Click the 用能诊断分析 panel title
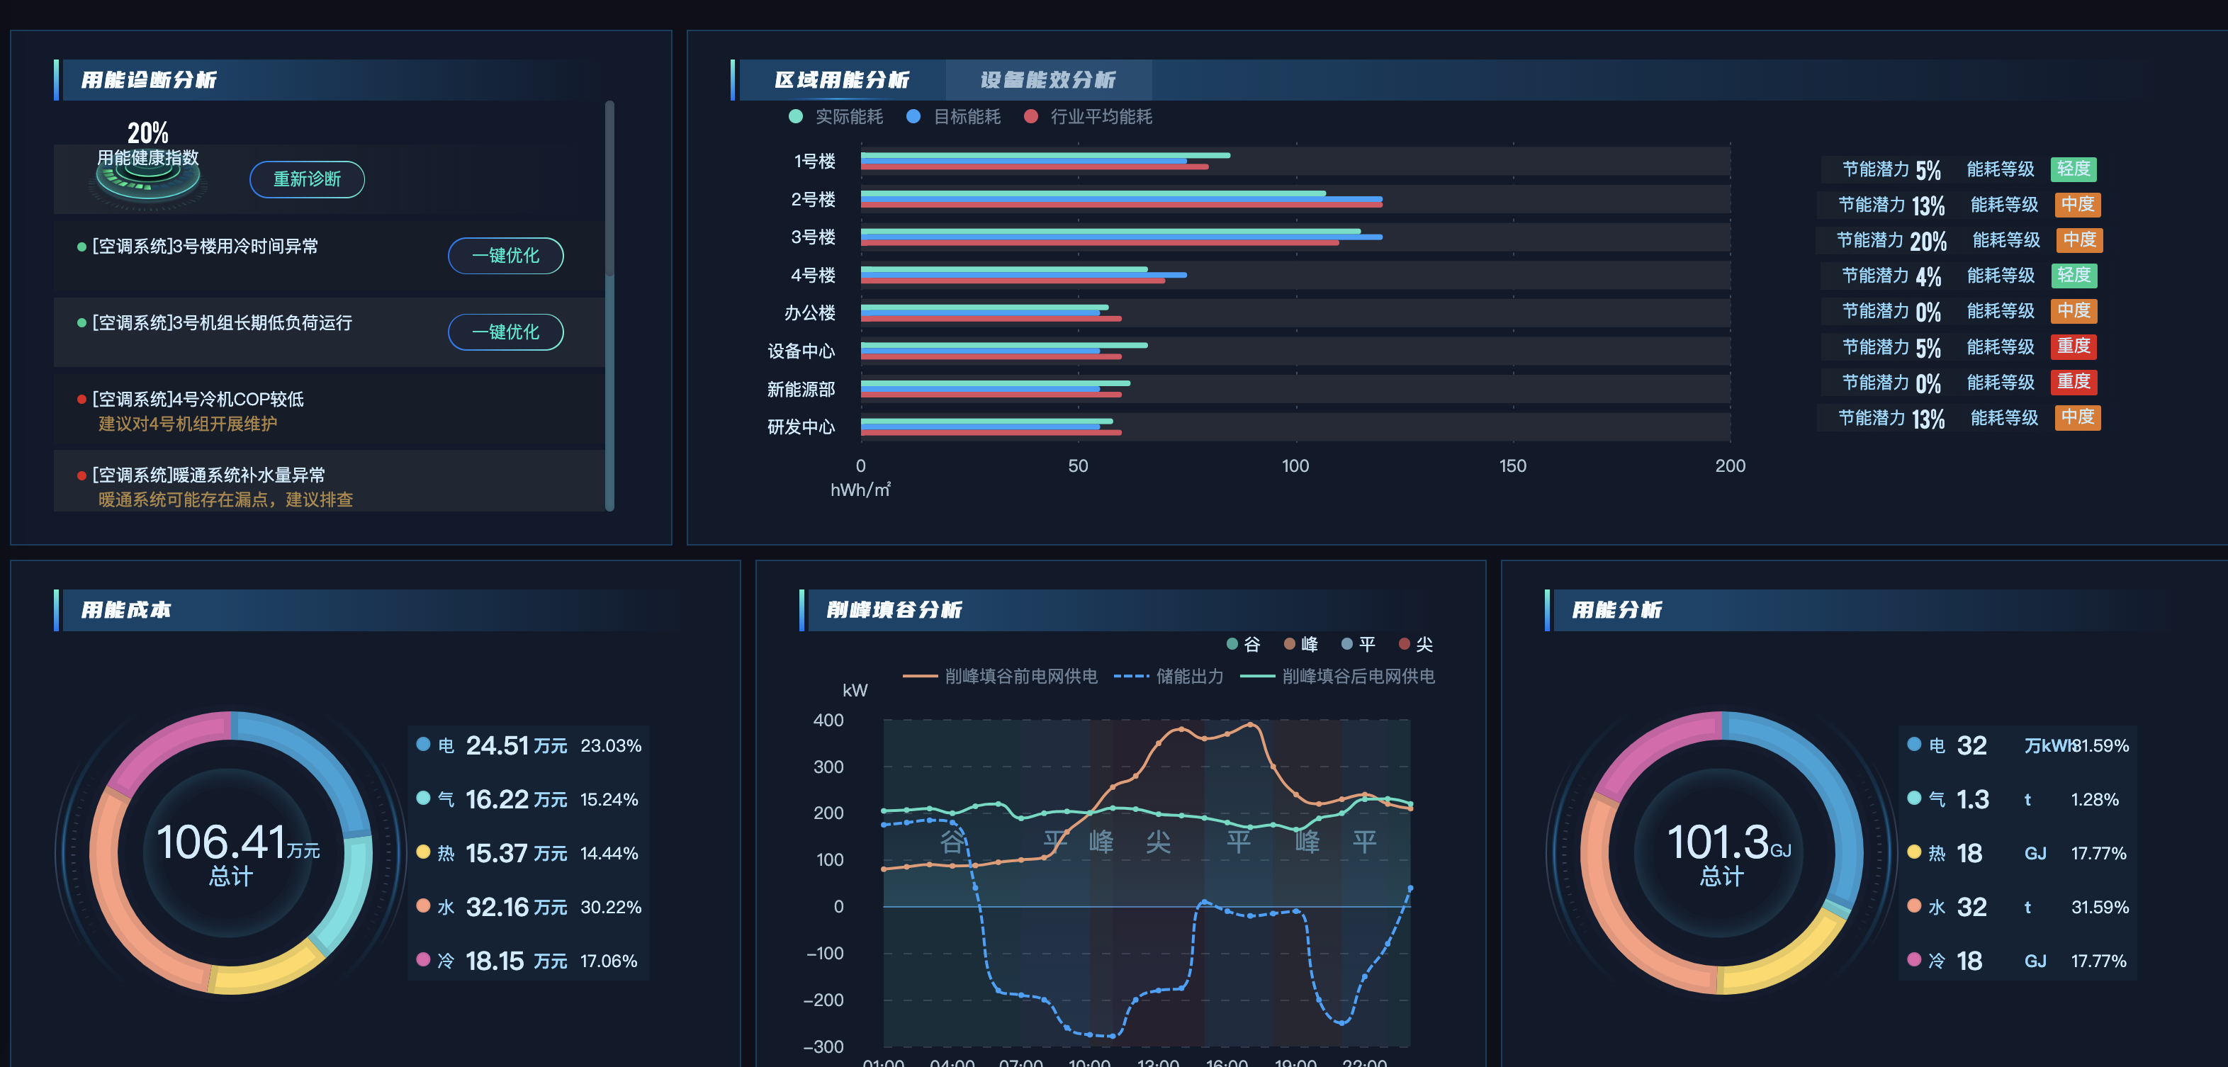The image size is (2228, 1067). coord(149,79)
